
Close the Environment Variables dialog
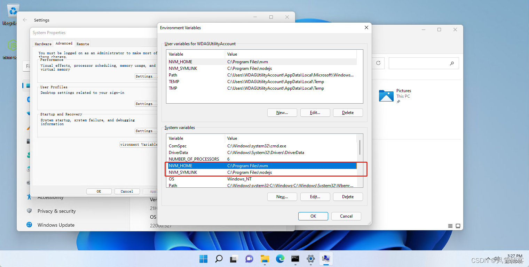coord(366,27)
